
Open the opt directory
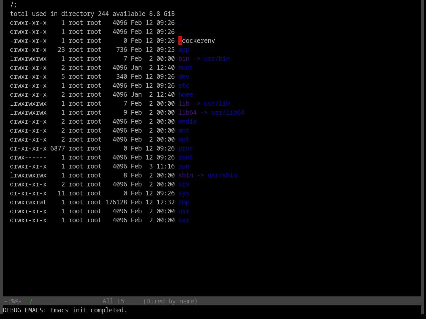[x=184, y=139]
